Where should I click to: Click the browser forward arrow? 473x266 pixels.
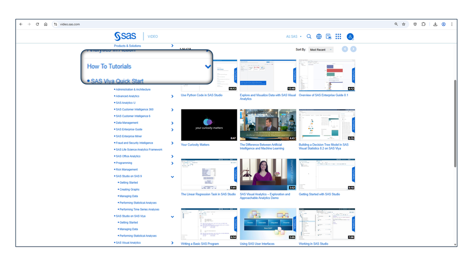pyautogui.click(x=29, y=25)
